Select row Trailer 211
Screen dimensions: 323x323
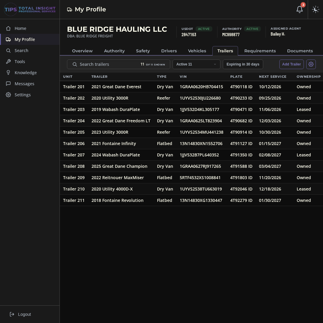[191, 200]
